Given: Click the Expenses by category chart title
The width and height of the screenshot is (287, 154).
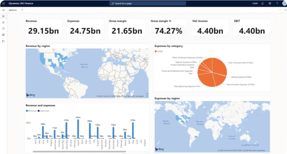Looking at the screenshot, I should [x=169, y=46].
